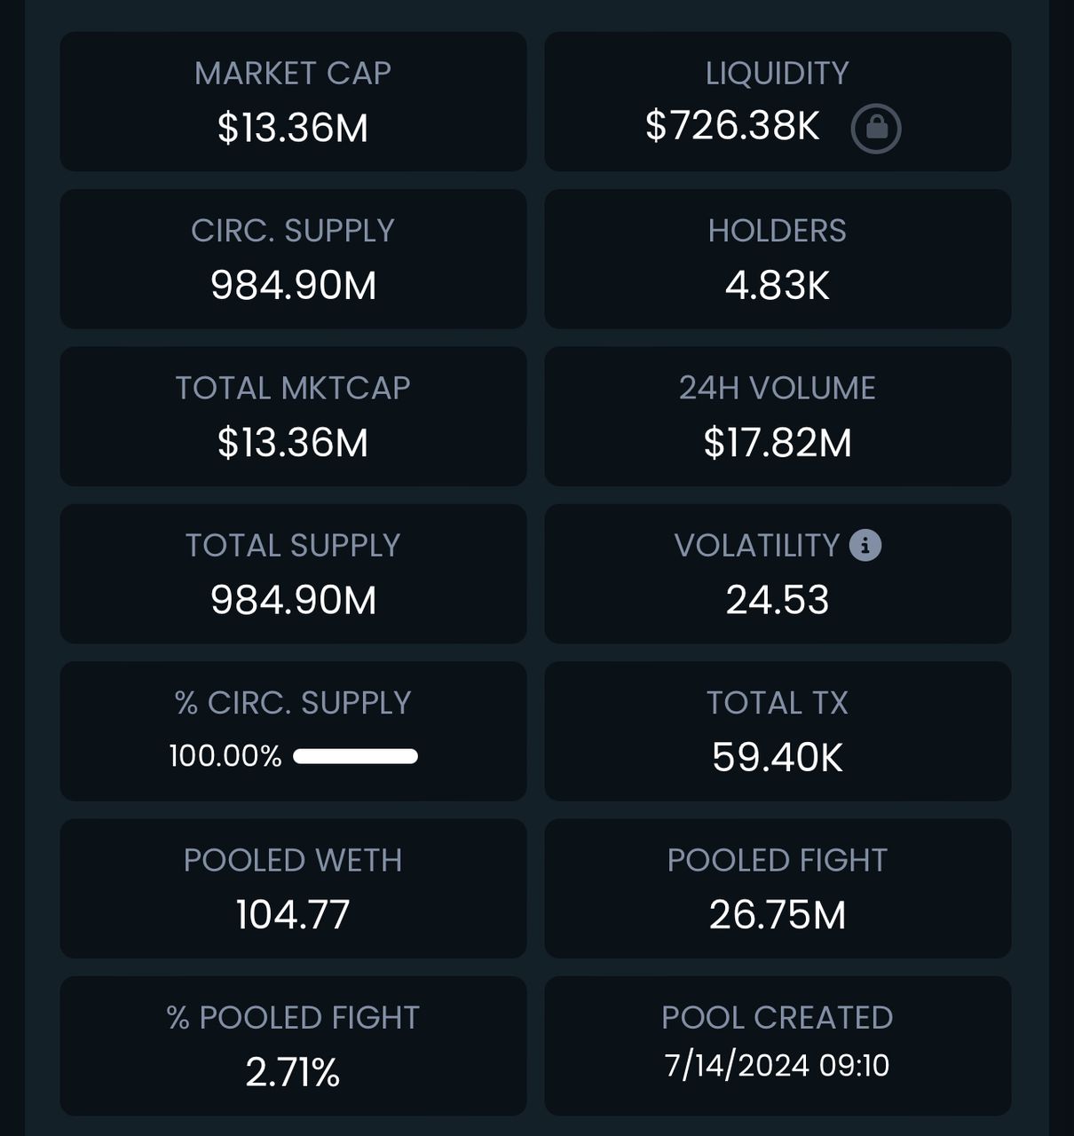Select the Market Cap card

[293, 102]
